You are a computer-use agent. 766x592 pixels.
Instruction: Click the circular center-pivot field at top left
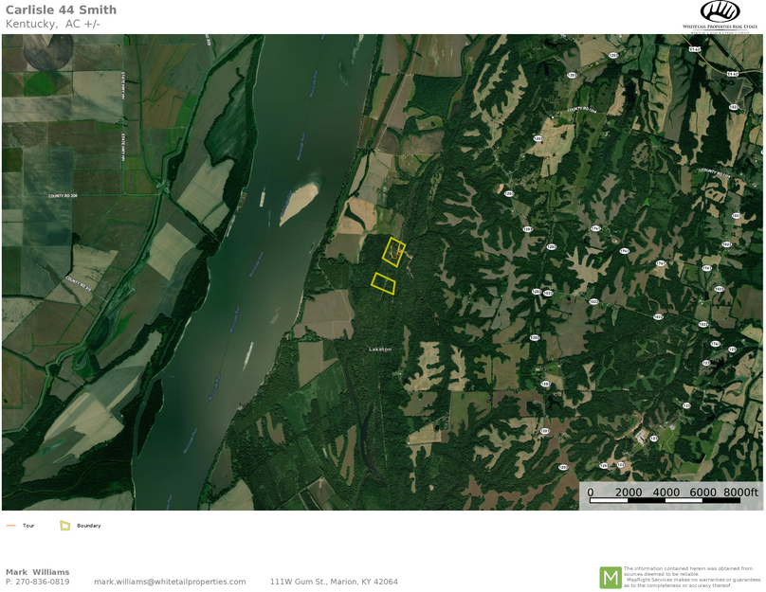(46, 51)
